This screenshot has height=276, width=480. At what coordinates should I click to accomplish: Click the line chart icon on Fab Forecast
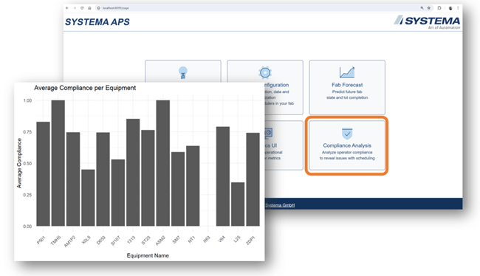[x=347, y=72]
